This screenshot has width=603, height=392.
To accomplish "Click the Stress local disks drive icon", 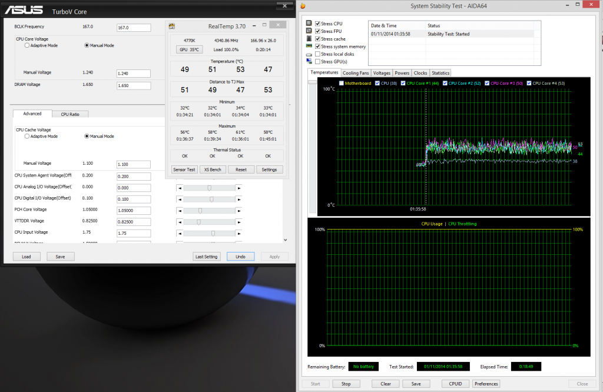I will [x=309, y=54].
